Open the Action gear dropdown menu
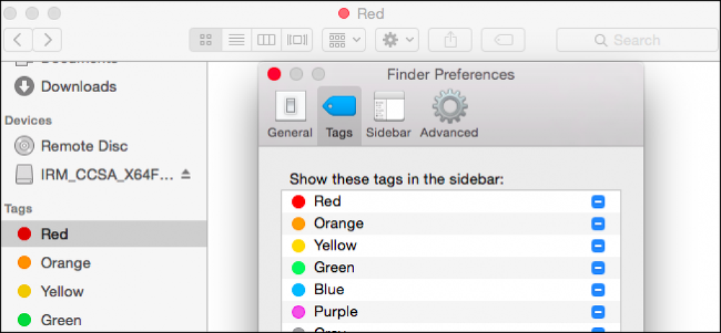This screenshot has height=333, width=721. click(397, 40)
